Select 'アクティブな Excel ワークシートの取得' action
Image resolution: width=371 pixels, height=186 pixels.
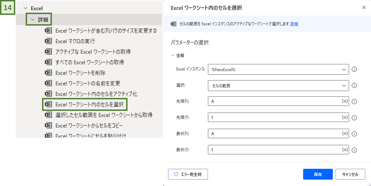(93, 51)
